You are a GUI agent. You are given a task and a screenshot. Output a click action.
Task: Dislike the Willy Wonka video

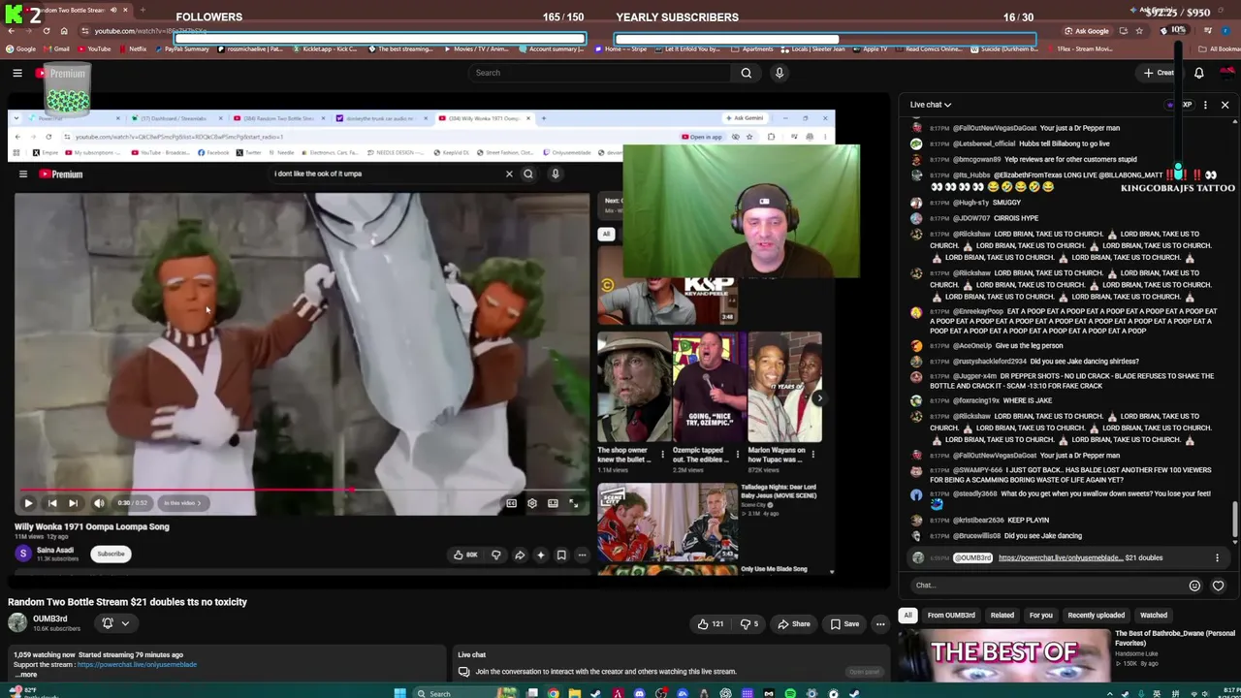click(x=495, y=555)
